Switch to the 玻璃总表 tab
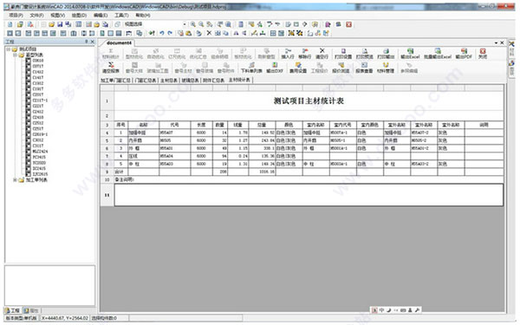Image resolution: width=520 pixels, height=325 pixels. coord(190,81)
